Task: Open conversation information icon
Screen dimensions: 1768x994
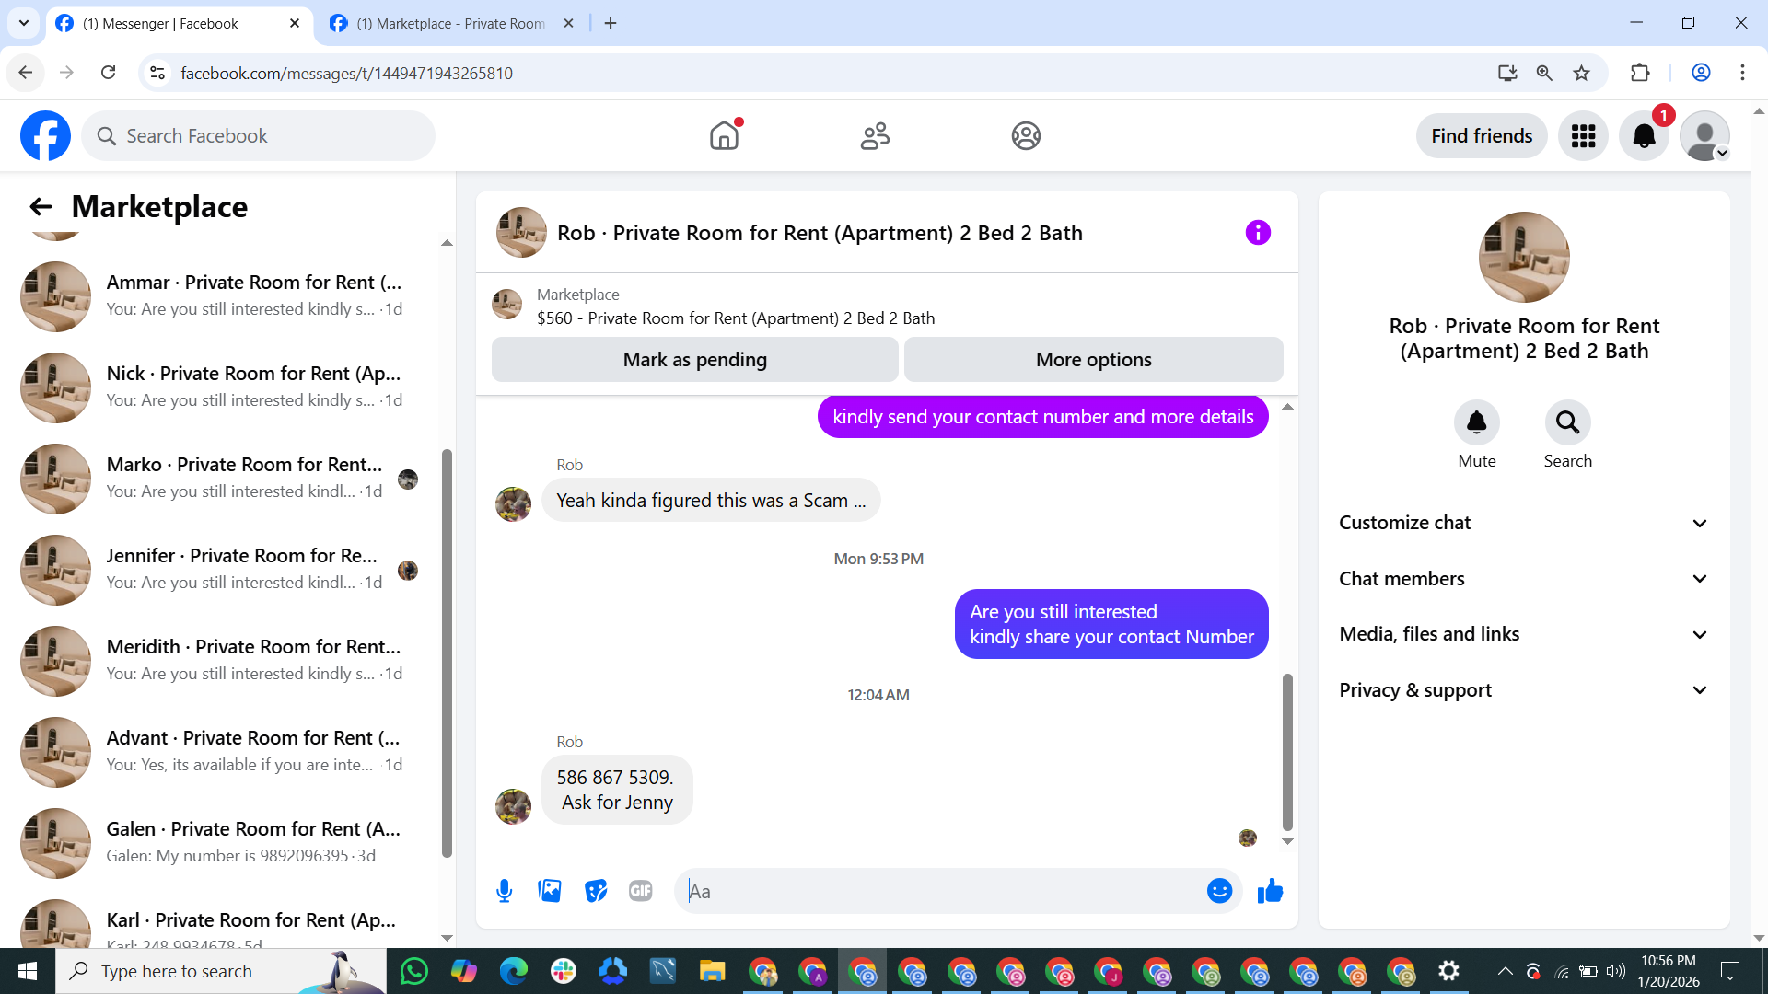Action: (1258, 233)
